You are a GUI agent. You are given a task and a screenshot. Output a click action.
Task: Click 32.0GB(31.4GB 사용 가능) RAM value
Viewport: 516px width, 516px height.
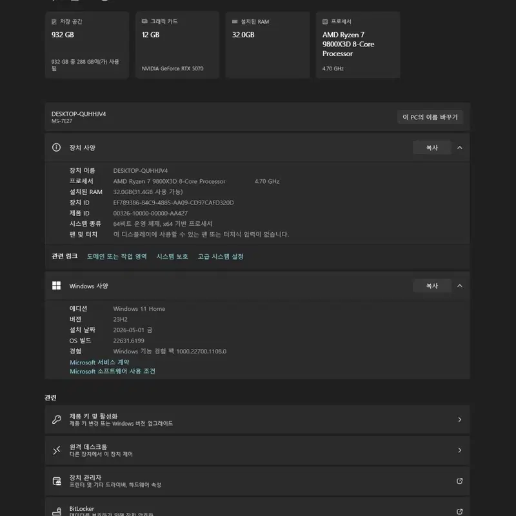[x=148, y=192]
